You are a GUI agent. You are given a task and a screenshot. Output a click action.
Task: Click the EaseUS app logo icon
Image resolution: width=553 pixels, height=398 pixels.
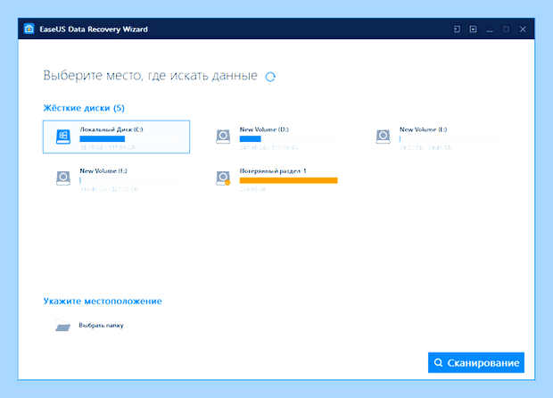[x=29, y=29]
